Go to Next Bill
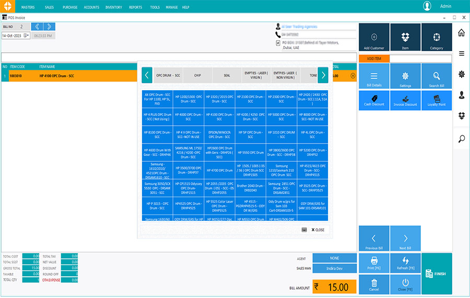 click(x=405, y=239)
